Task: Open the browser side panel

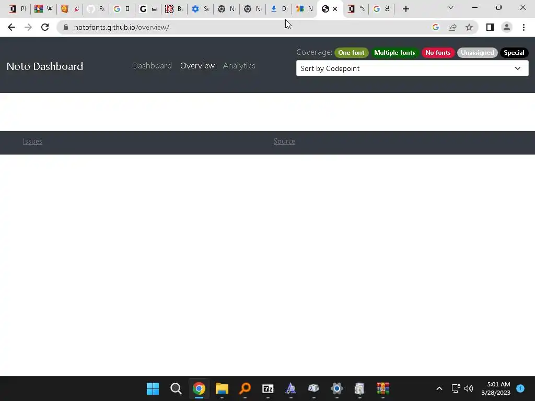Action: [490, 27]
